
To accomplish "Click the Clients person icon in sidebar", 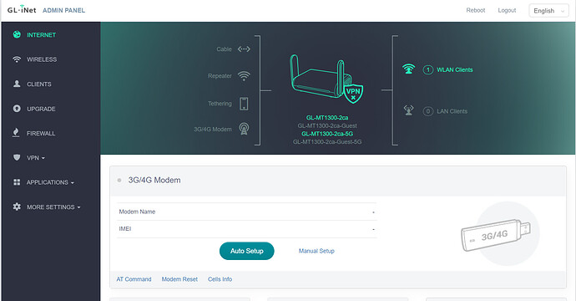I will click(17, 84).
